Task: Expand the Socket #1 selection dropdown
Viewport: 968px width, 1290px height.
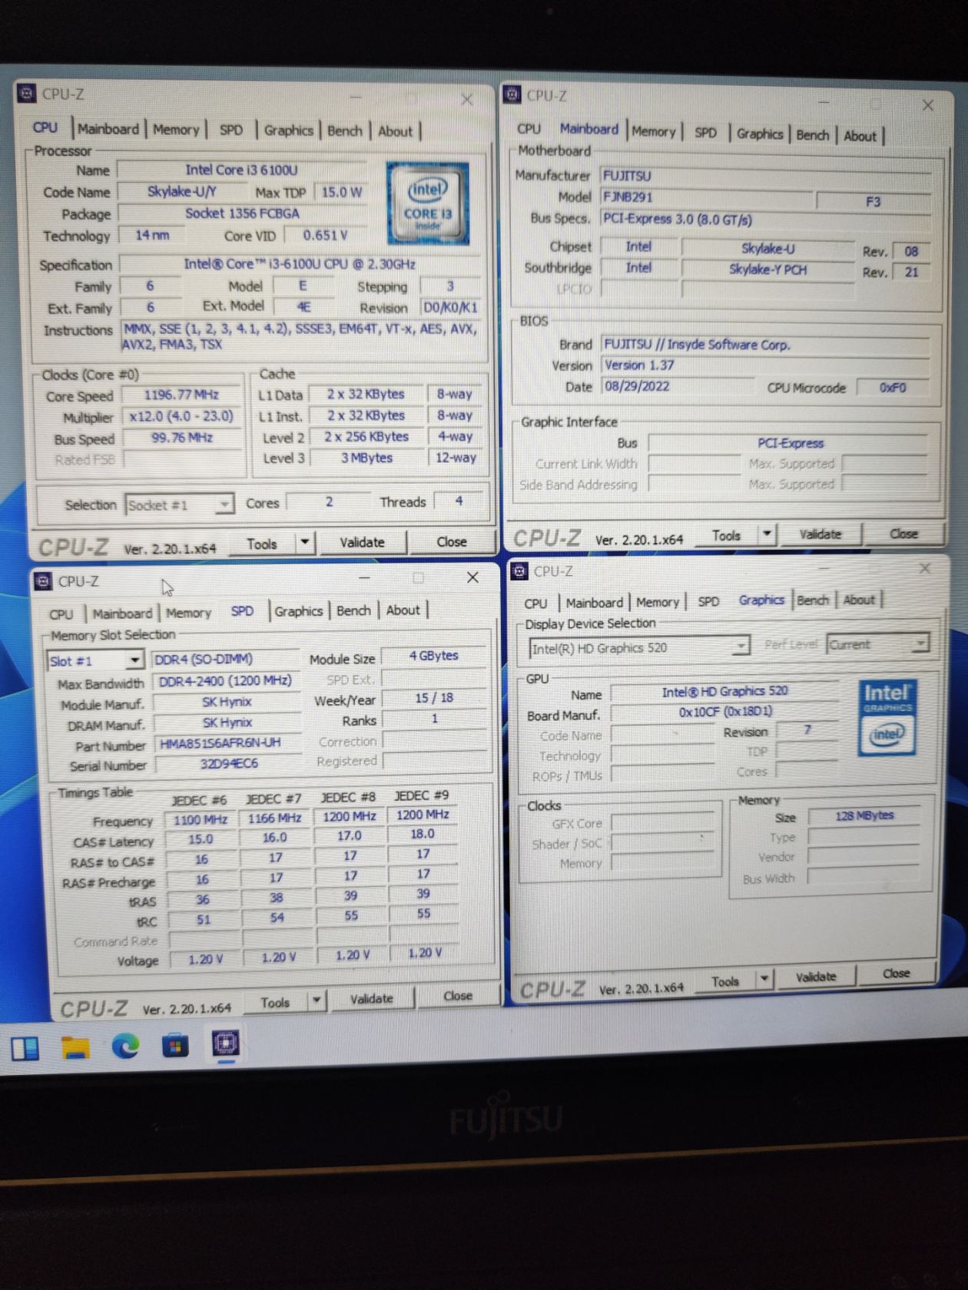Action: 224,504
